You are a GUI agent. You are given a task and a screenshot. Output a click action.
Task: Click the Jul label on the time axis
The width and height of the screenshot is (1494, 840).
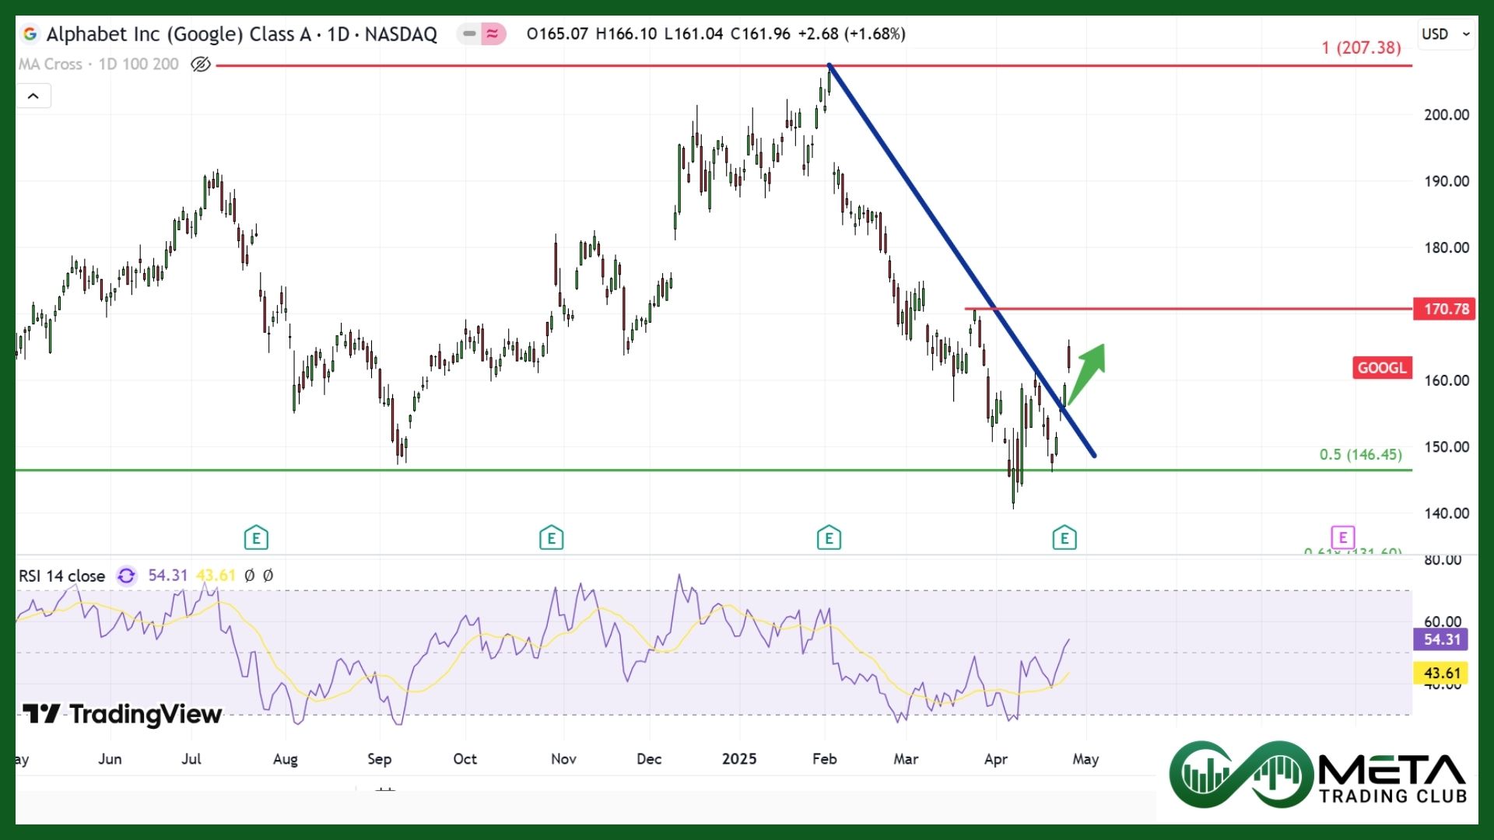[x=191, y=759]
